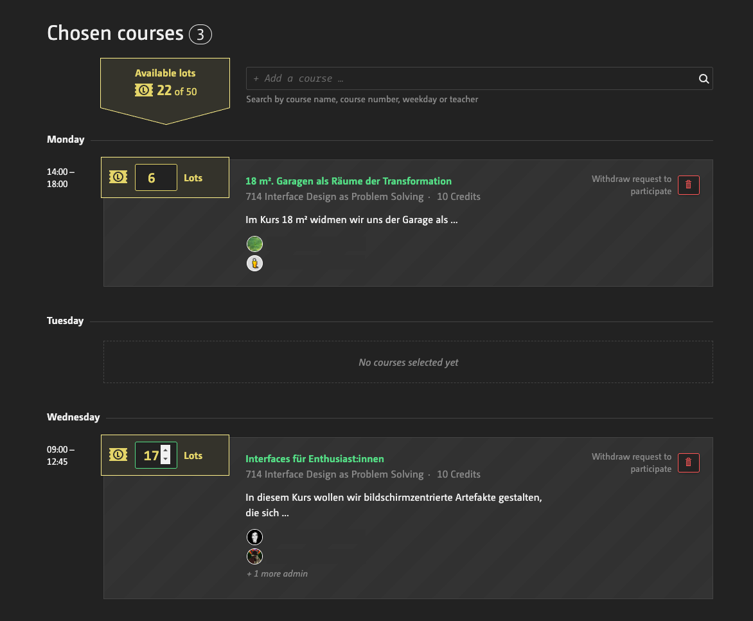Click 'Withdraw request to participate' for Garagen course
Screen dimensions: 753x621
[632, 185]
